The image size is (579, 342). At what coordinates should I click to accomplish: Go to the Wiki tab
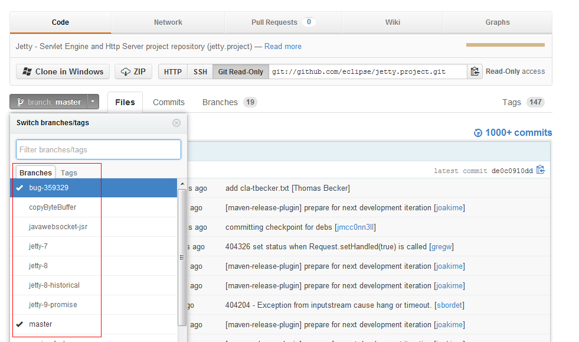pos(392,22)
